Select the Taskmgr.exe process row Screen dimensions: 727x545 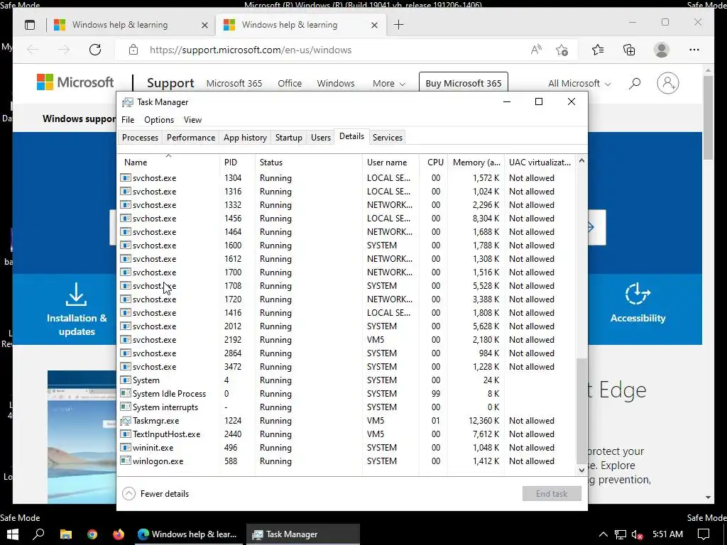(346, 421)
